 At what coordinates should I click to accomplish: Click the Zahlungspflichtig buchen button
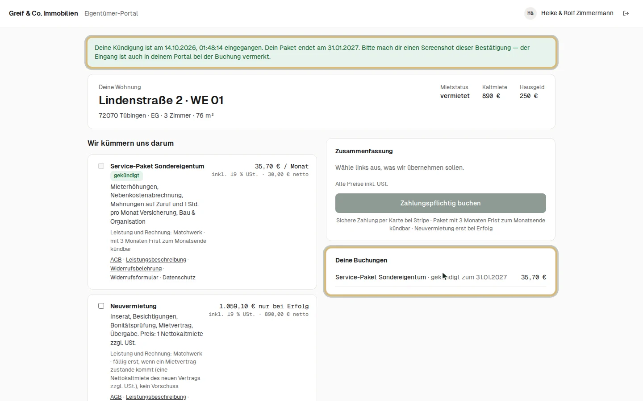point(441,203)
